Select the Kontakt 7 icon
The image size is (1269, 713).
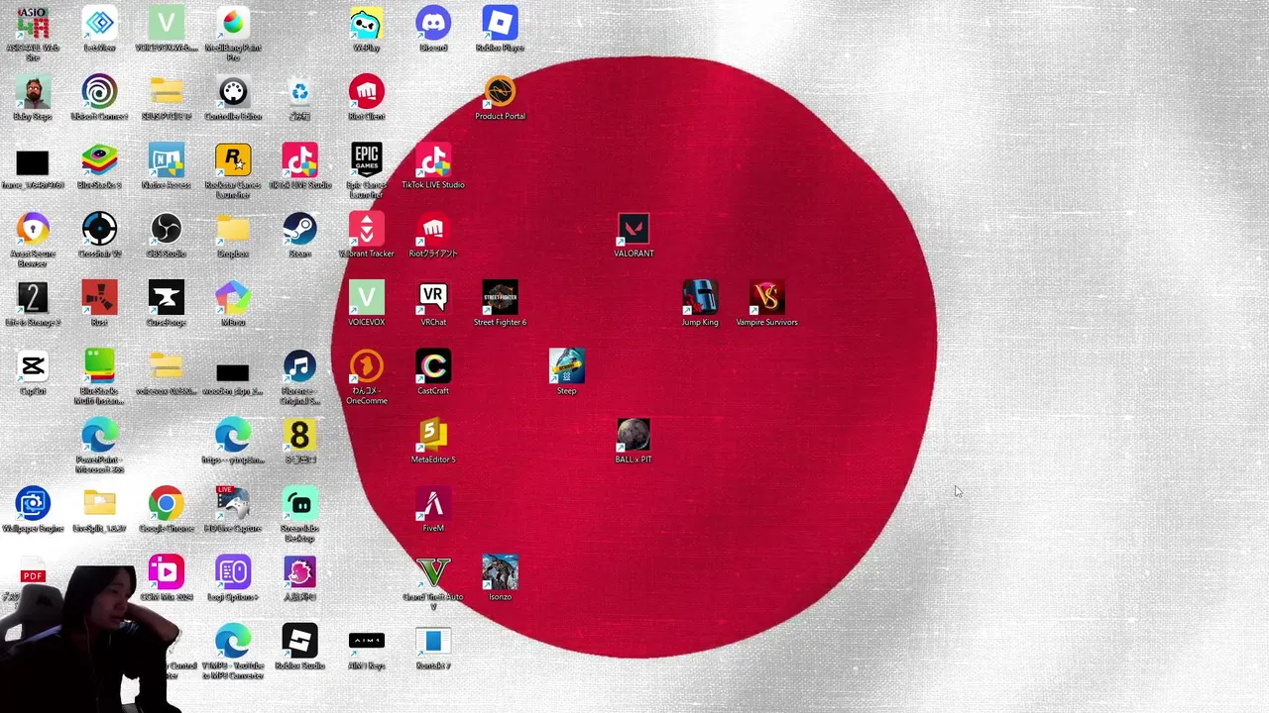click(433, 642)
